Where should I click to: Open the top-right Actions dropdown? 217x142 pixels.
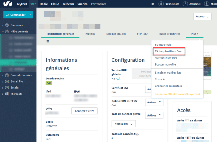tap(203, 17)
